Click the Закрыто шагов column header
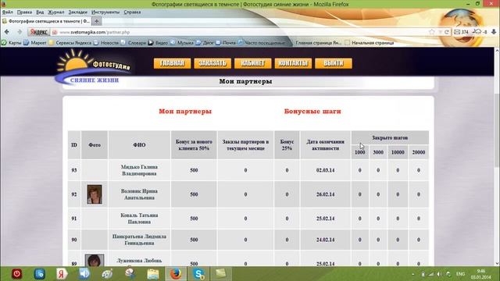 (x=390, y=137)
